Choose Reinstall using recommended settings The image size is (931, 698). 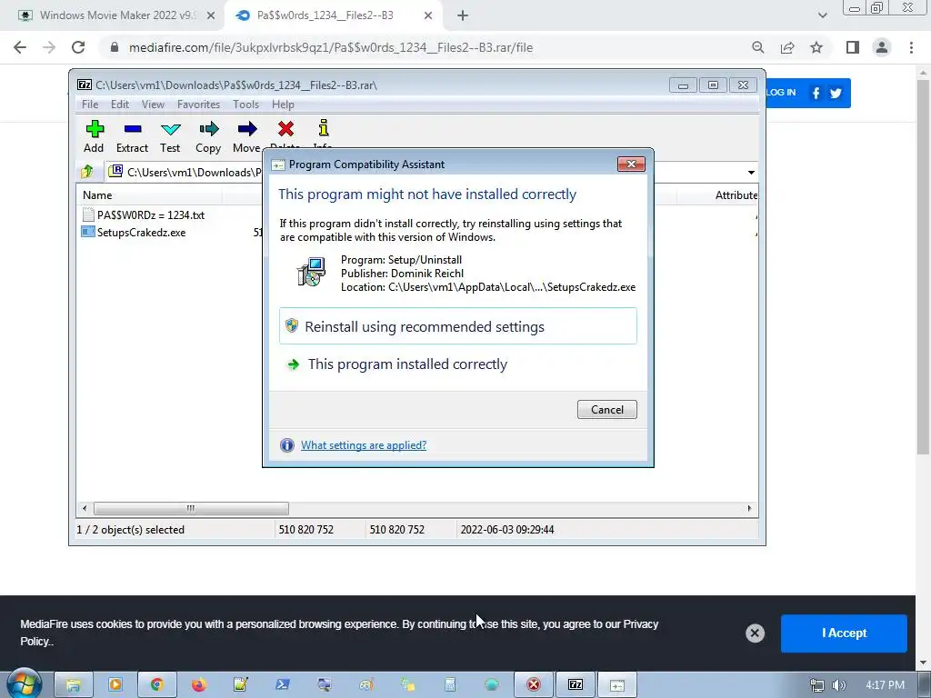[x=458, y=326]
